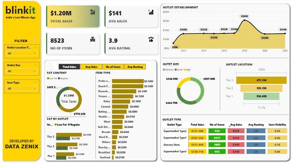Click Supermarket Type2 row label
The width and height of the screenshot is (291, 163).
click(175, 131)
